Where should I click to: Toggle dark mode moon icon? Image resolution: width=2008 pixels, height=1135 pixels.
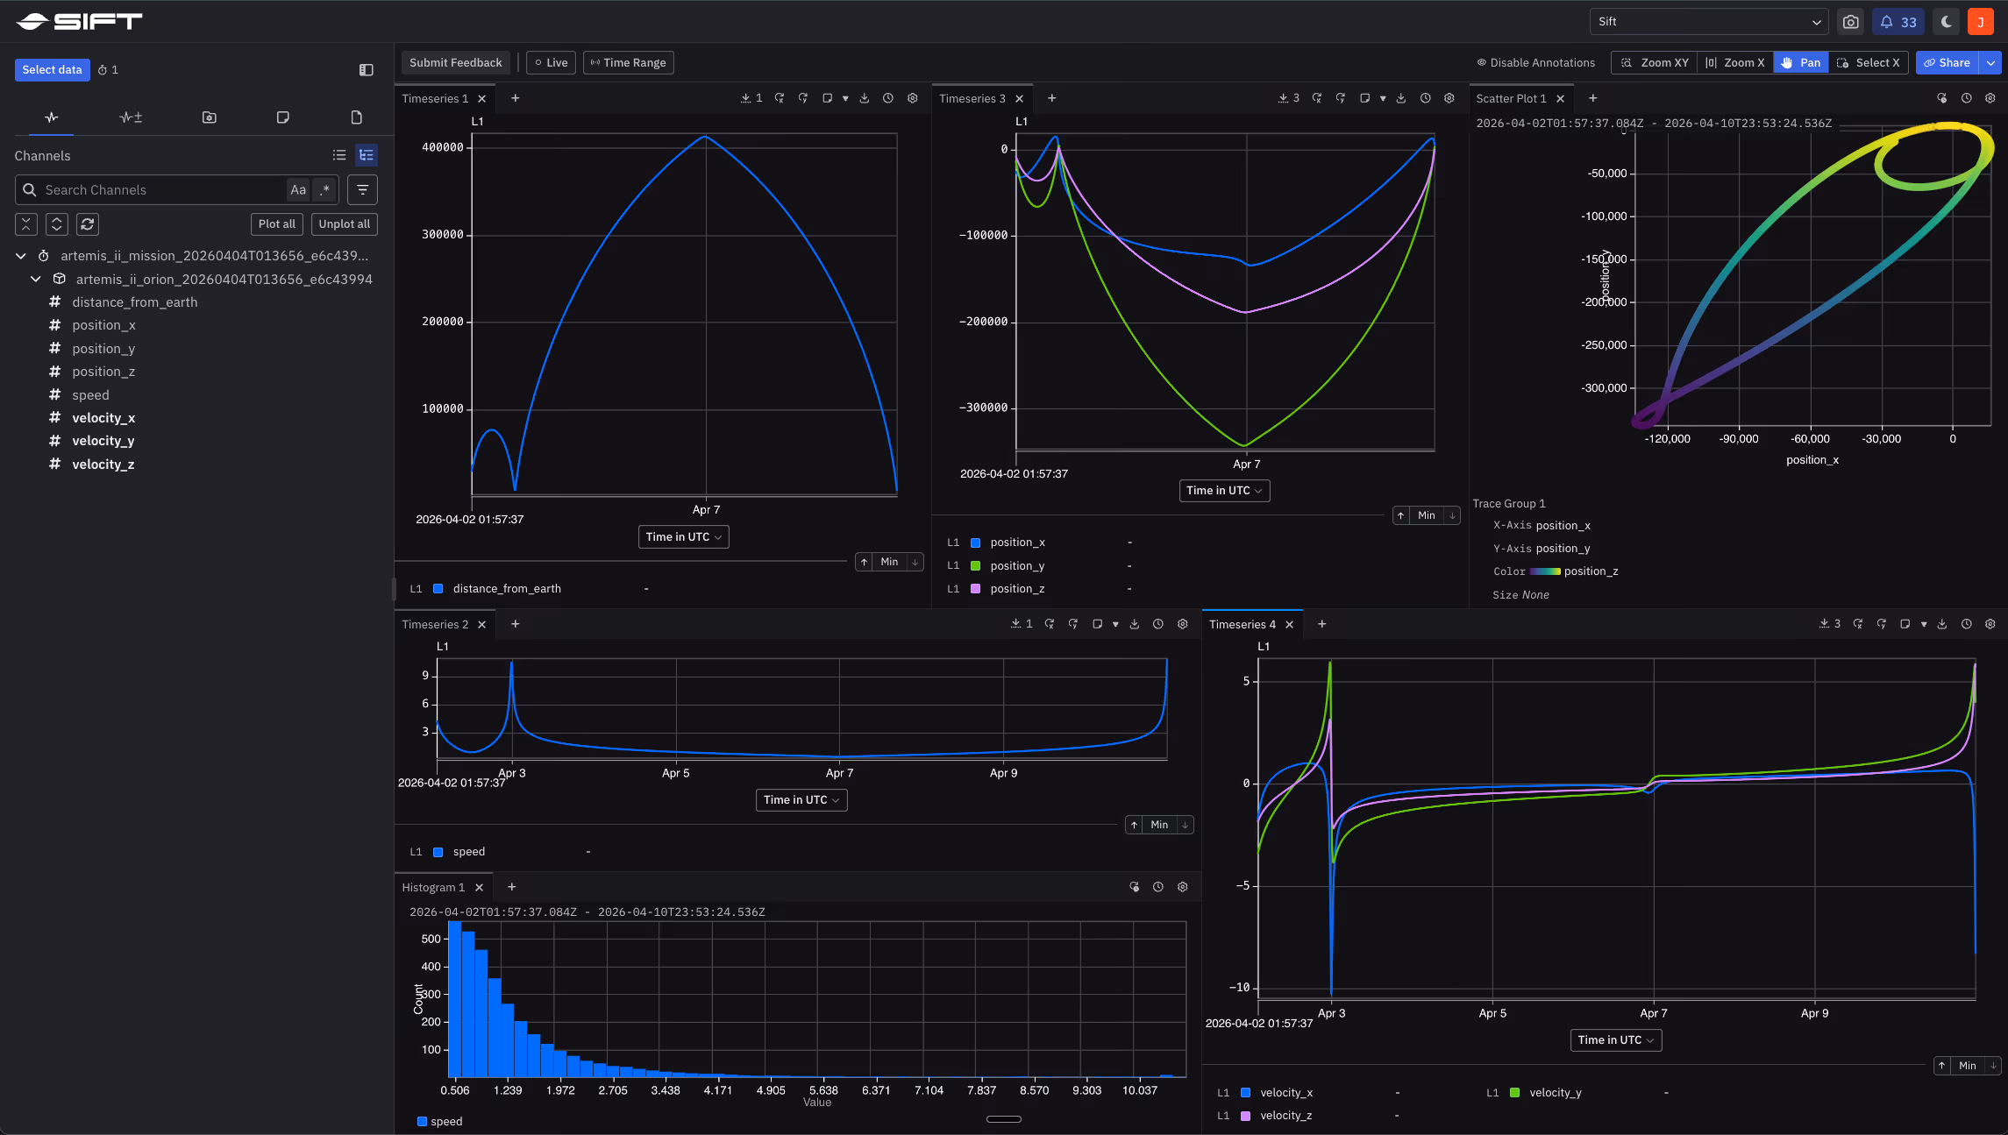(x=1947, y=22)
